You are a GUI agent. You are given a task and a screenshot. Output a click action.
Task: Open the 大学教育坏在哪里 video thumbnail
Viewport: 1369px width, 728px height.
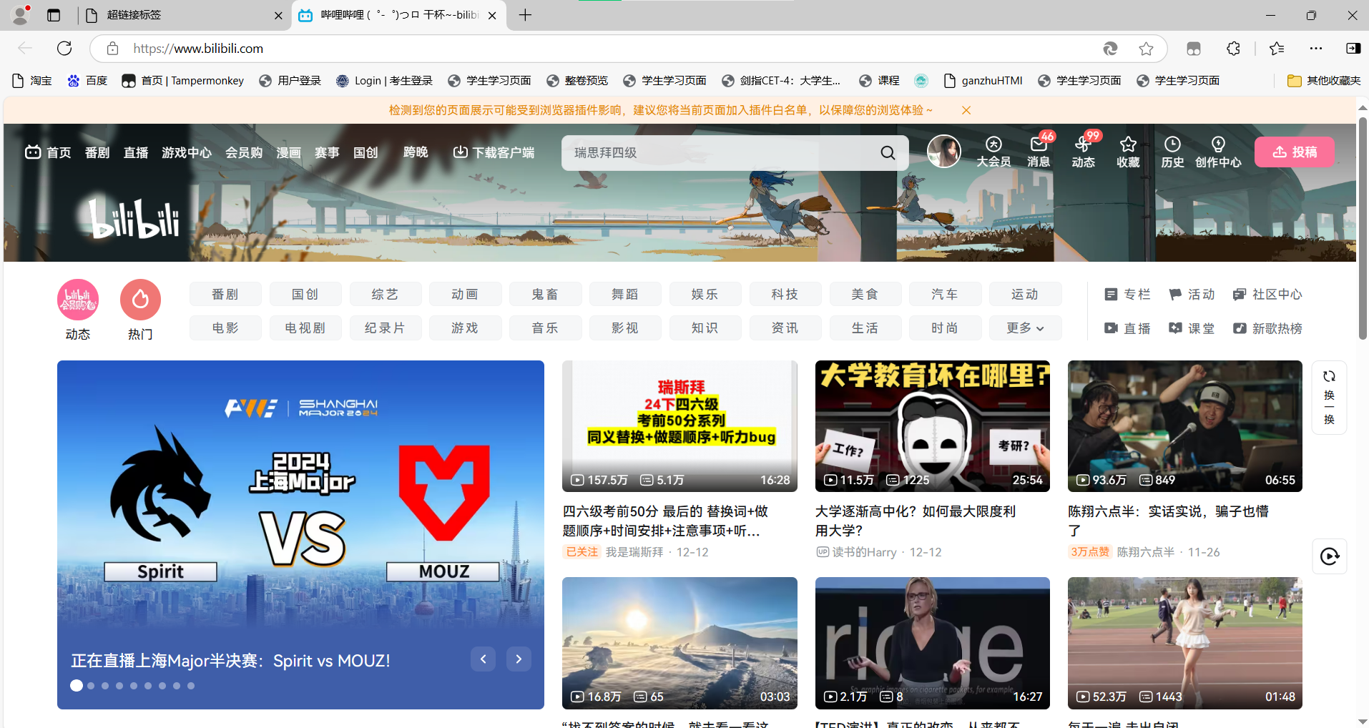pyautogui.click(x=933, y=426)
